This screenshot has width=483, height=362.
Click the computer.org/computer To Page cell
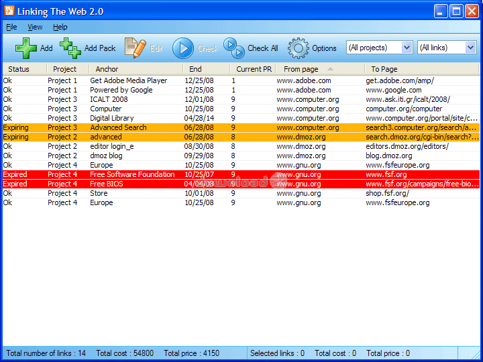coord(404,109)
